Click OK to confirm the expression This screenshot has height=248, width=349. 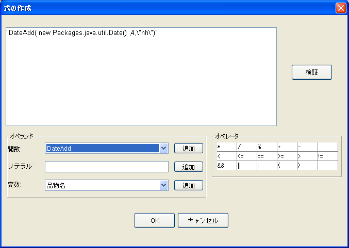pos(155,220)
